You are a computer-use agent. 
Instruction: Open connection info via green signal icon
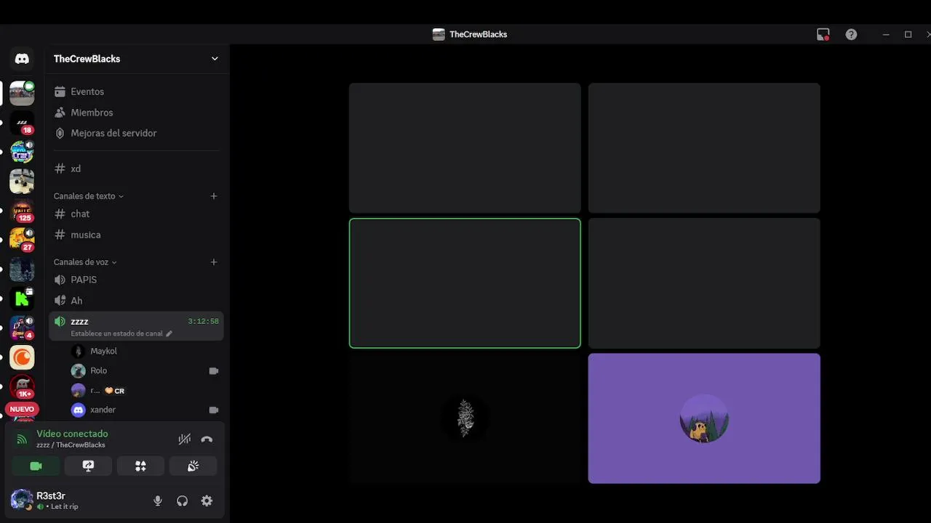[22, 439]
